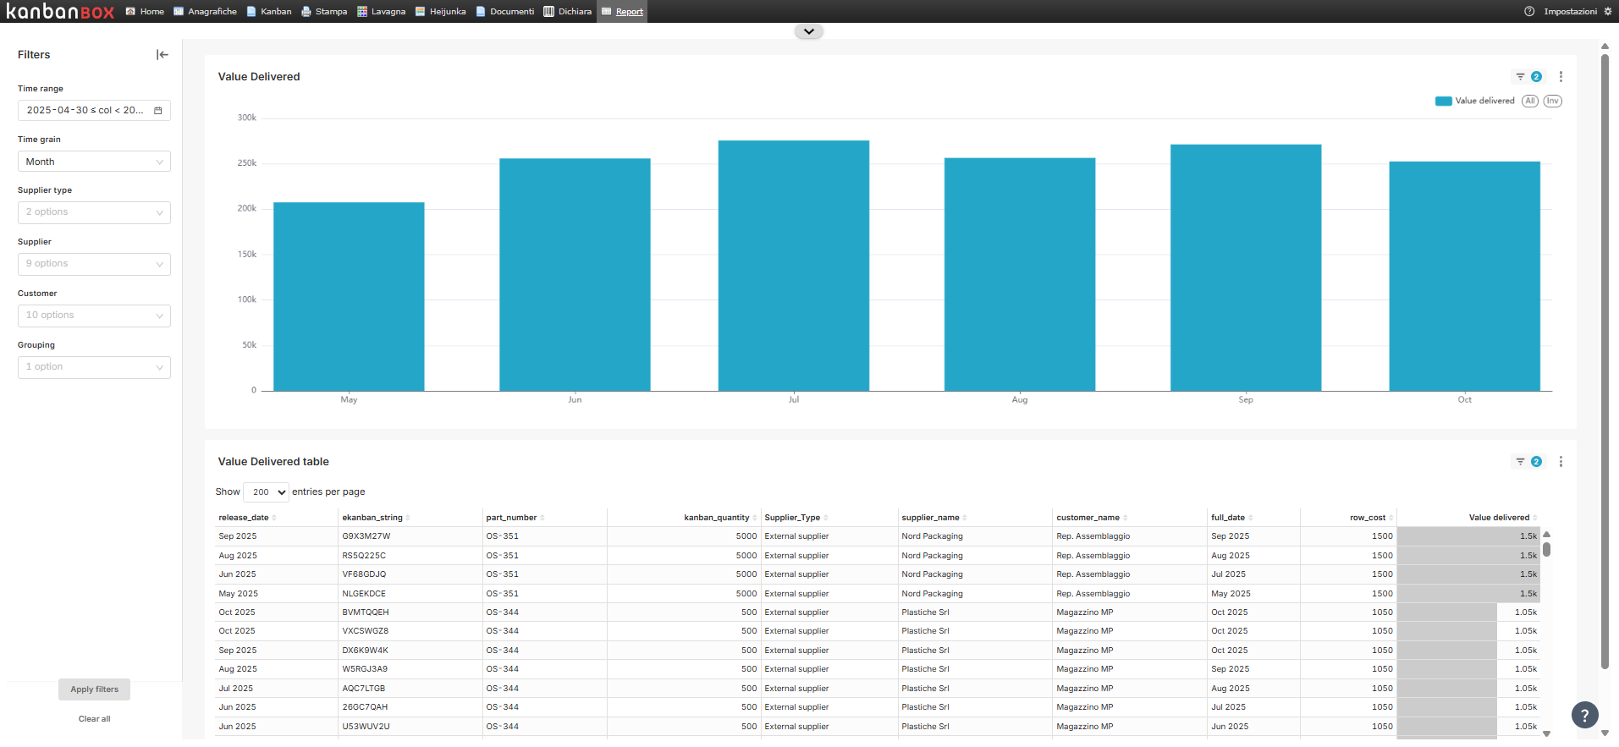This screenshot has width=1619, height=747.
Task: Open the Value Delivered chart filter badge
Action: coord(1528,77)
